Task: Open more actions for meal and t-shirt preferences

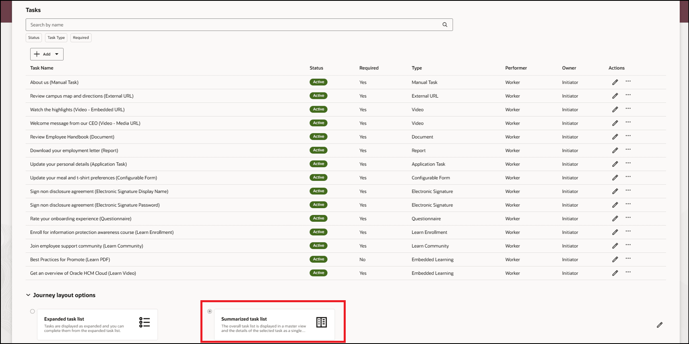Action: [x=628, y=177]
